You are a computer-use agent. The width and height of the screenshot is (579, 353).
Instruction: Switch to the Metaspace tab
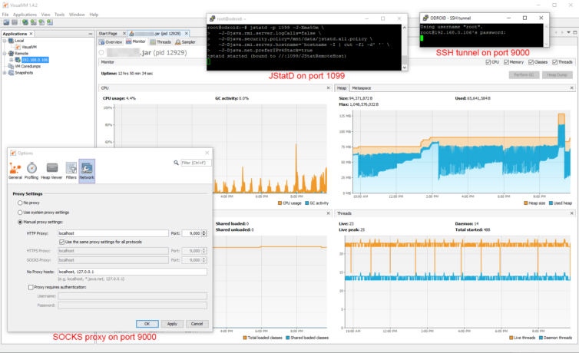click(361, 88)
